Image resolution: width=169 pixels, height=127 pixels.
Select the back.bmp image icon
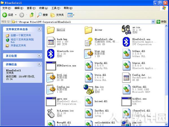51,42
